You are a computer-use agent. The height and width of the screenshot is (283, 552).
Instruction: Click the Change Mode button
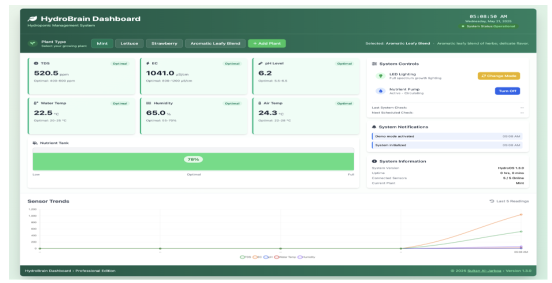498,76
